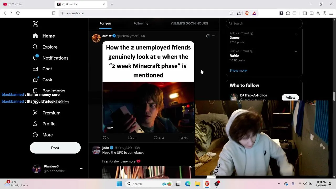Image resolution: width=336 pixels, height=189 pixels.
Task: Open a new browser tab
Action: pyautogui.click(x=112, y=4)
